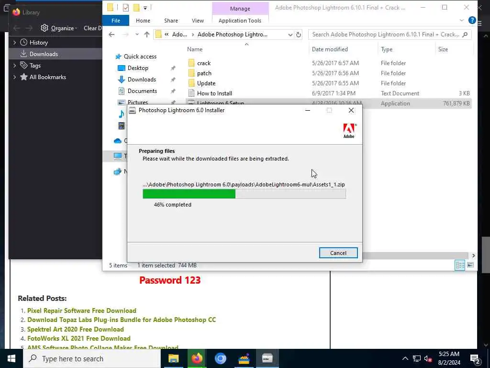Open Desktop in the navigation pane
This screenshot has width=490, height=368.
pos(138,68)
